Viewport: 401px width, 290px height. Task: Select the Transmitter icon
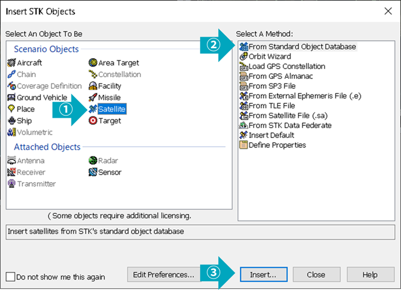pos(12,184)
